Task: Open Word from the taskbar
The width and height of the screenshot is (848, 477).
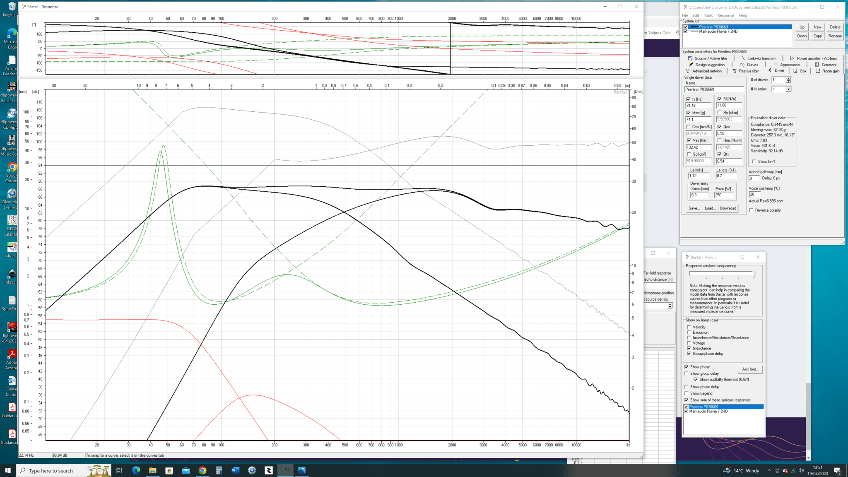Action: click(x=235, y=470)
